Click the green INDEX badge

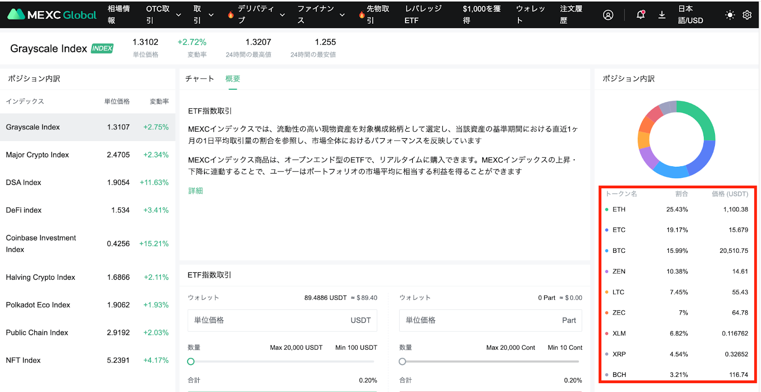pos(102,48)
